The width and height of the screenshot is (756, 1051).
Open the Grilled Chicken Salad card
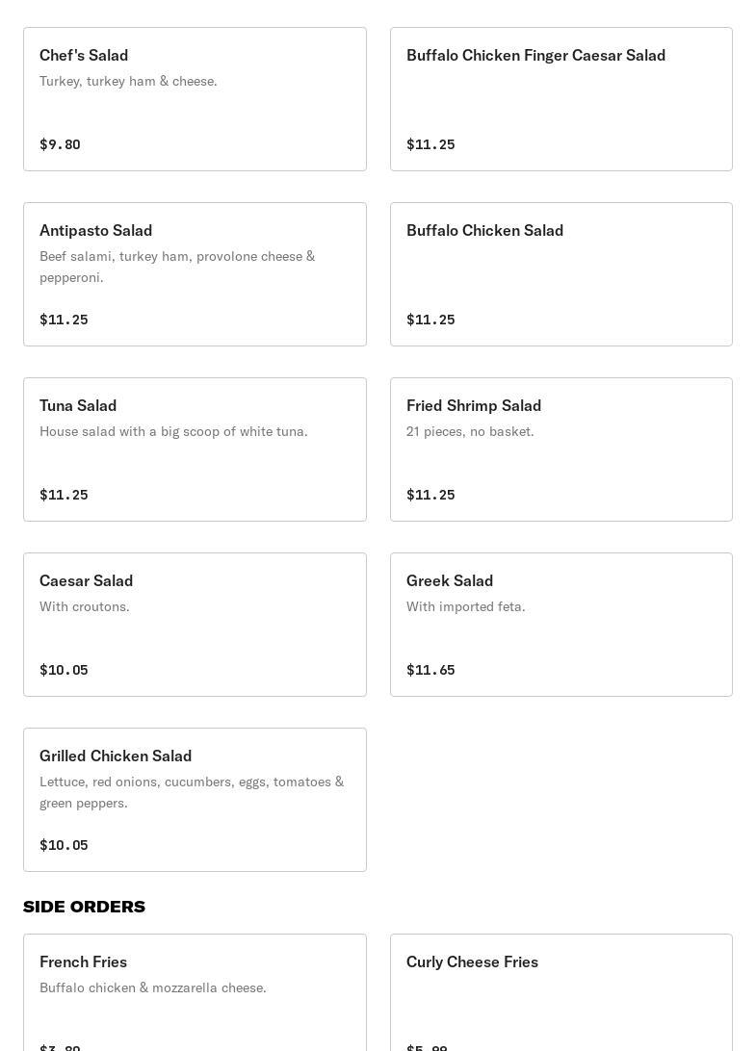click(x=195, y=800)
